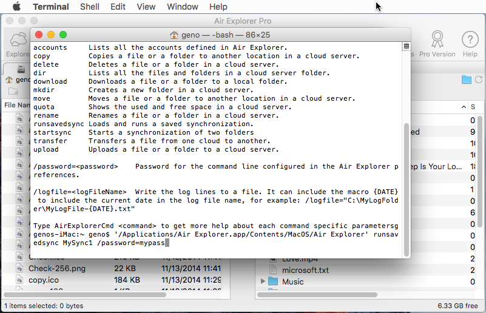Open the View menu
Screen dimensions: 486x313
[146, 7]
